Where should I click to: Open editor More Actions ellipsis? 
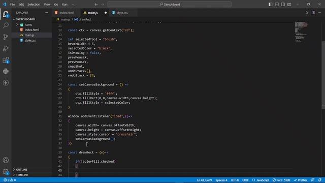click(x=319, y=13)
